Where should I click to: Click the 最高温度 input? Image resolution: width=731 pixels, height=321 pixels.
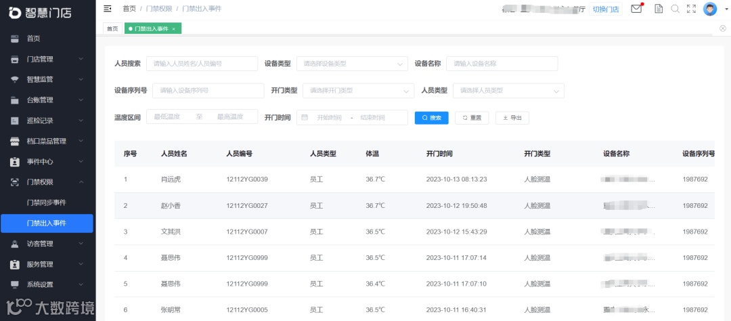click(x=230, y=117)
